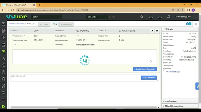Reload the browser page
This screenshot has width=201, height=112.
(13, 10)
